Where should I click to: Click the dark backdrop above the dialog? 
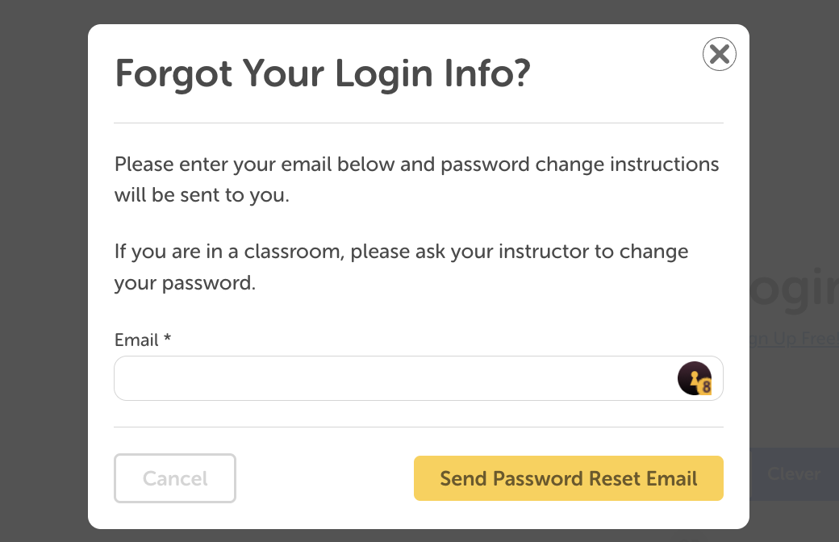419,11
